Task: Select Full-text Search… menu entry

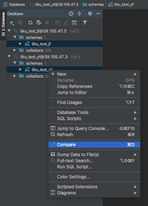Action: tap(94, 161)
